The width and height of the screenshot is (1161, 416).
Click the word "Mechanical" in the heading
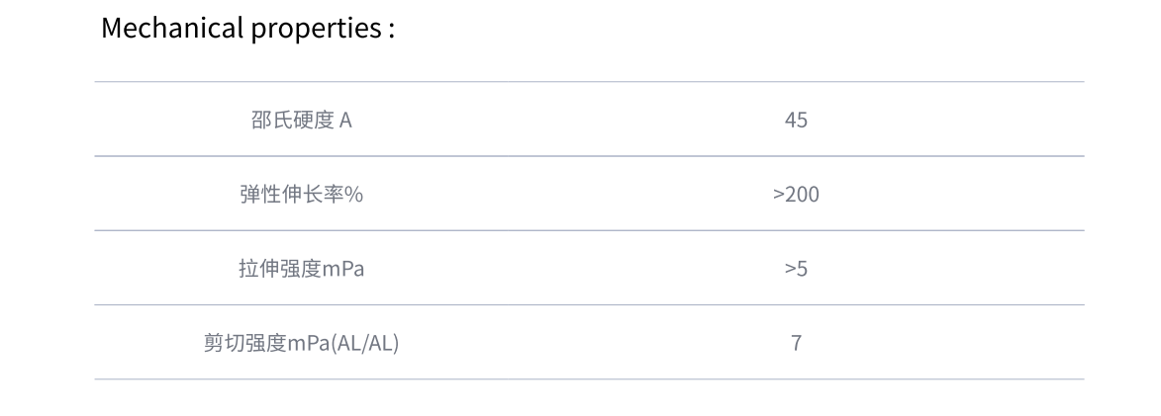point(170,28)
